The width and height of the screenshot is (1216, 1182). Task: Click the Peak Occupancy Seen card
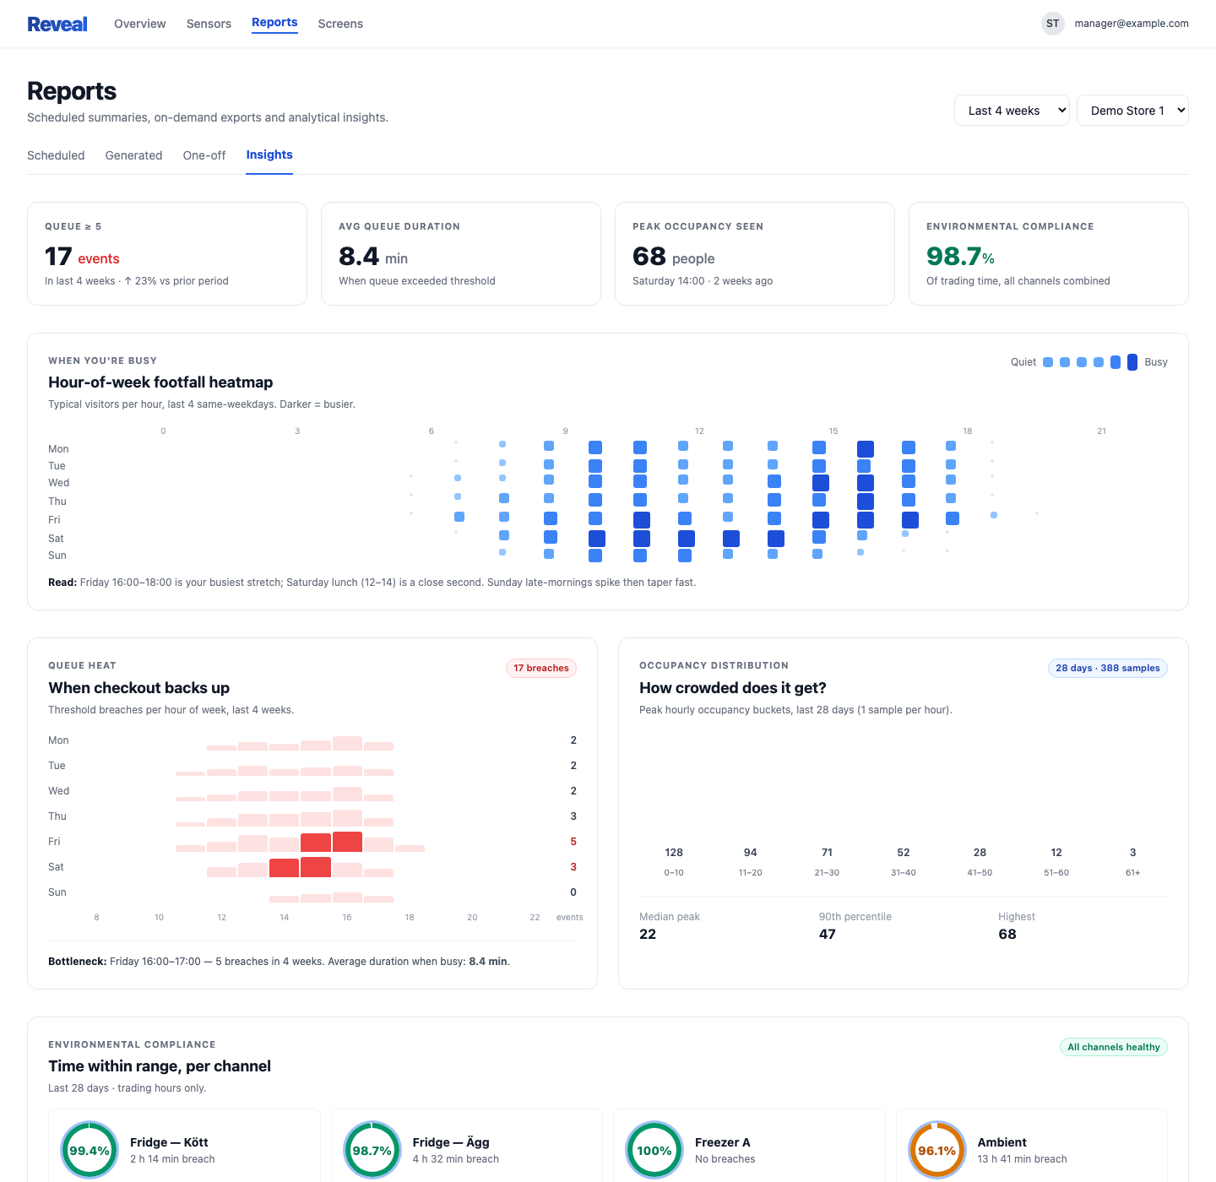(x=755, y=253)
